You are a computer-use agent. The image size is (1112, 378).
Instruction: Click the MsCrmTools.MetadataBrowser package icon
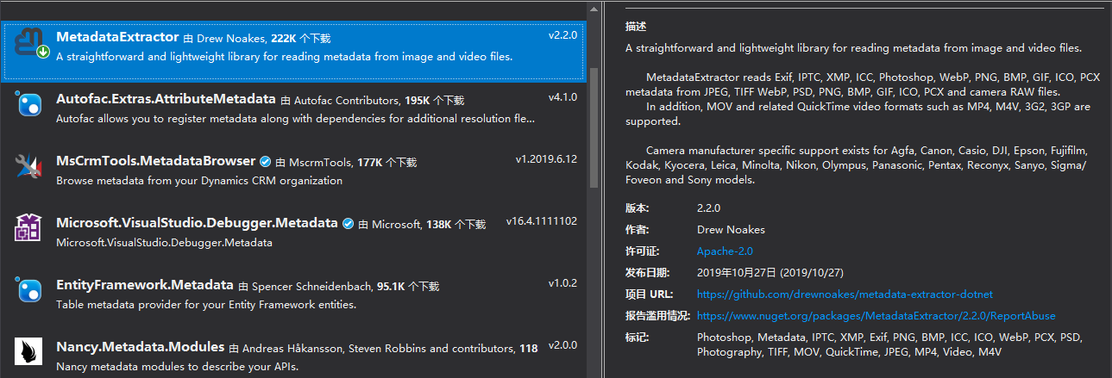pyautogui.click(x=28, y=167)
